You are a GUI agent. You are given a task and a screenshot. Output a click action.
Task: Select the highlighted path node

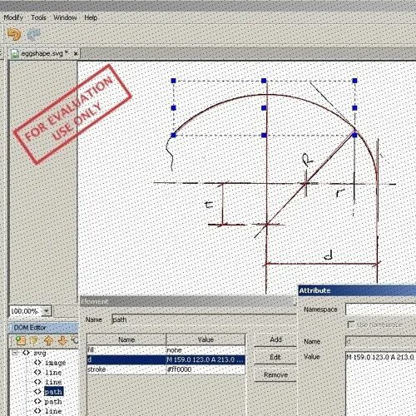[53, 392]
